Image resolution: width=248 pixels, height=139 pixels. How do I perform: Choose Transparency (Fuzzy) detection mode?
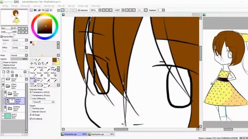[x=31, y=95]
